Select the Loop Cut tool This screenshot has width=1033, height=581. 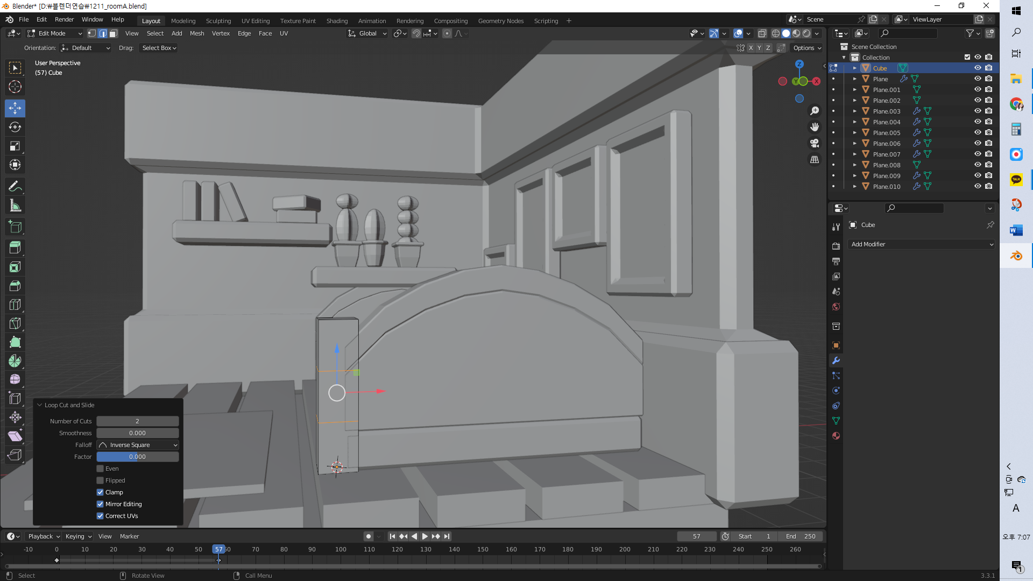[15, 304]
